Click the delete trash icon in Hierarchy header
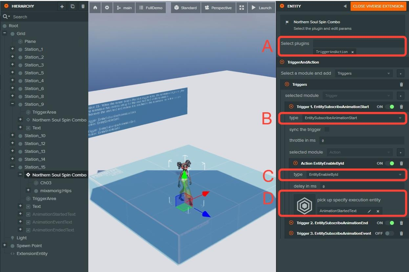Screen dimensions: 409x272 pyautogui.click(x=83, y=6)
